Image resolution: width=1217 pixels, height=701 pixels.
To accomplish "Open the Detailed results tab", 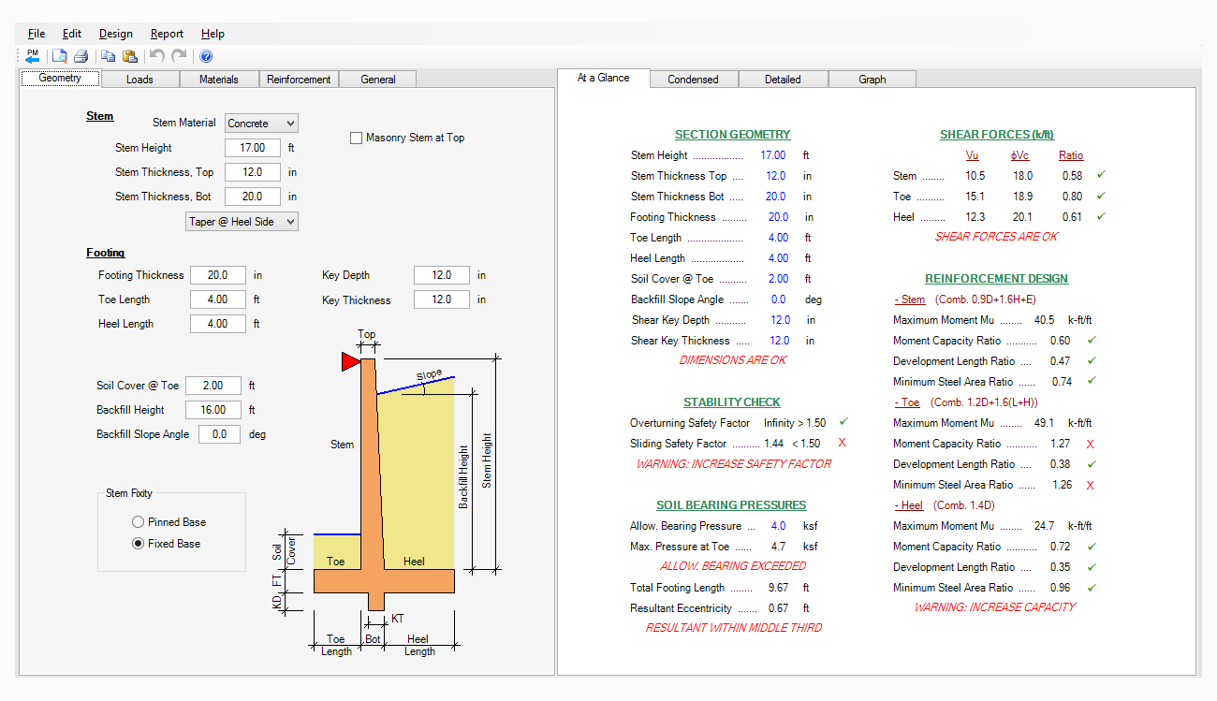I will 783,79.
